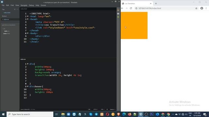The image size is (209, 117).
Task: Open the UTF-8 encoding dropdown in status bar
Action: pos(96,110)
